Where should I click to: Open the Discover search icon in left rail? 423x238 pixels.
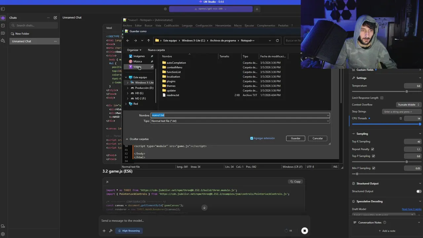click(x=3, y=41)
